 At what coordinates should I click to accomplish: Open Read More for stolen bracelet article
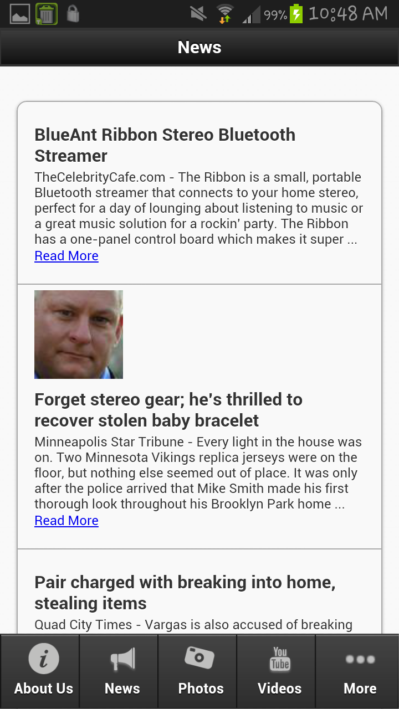[x=66, y=521]
